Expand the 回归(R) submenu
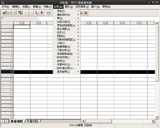The width and height of the screenshot is (160, 128). pyautogui.click(x=67, y=36)
